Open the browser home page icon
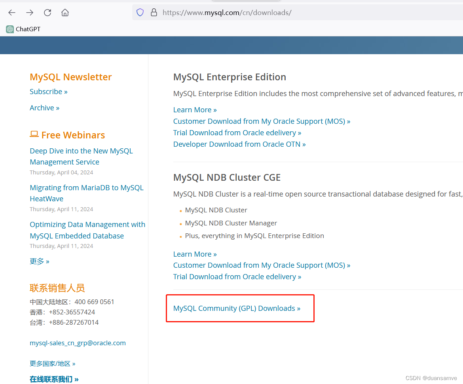Viewport: 463px width, 384px height. click(x=65, y=12)
